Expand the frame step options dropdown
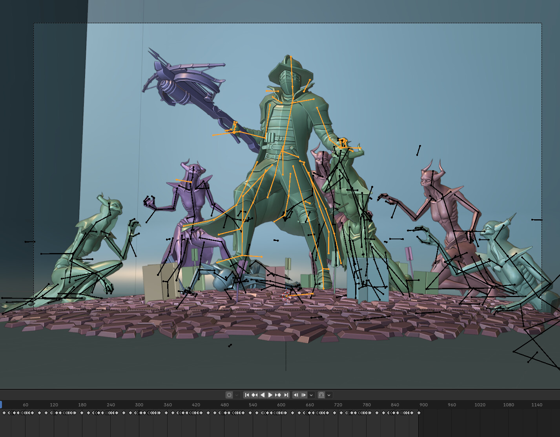 pyautogui.click(x=311, y=395)
